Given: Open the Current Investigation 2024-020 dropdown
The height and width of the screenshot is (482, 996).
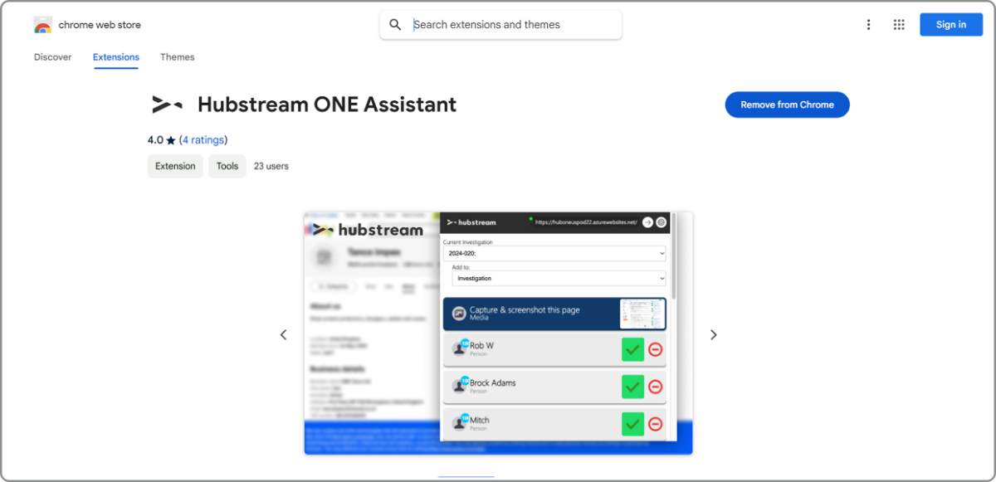Looking at the screenshot, I should [554, 253].
